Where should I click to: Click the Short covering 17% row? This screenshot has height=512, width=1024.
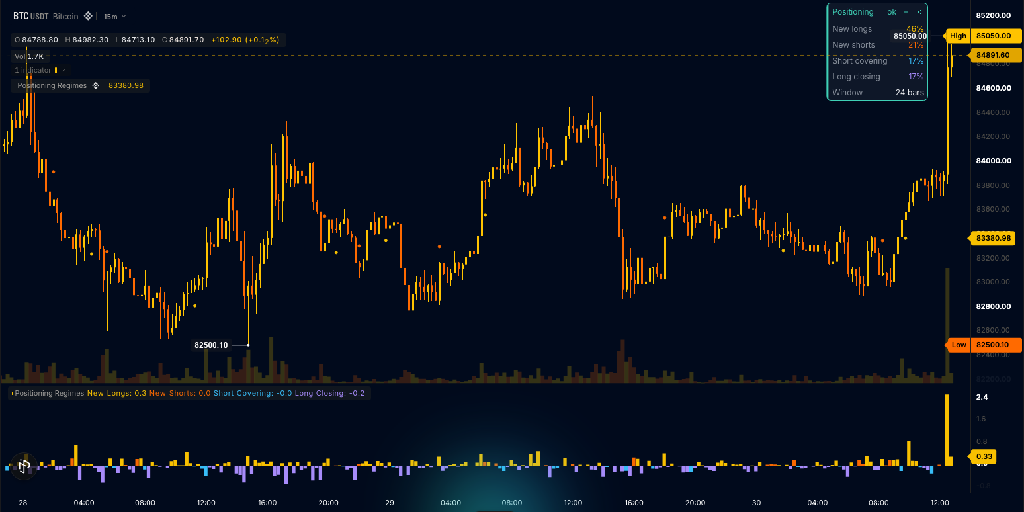[878, 61]
